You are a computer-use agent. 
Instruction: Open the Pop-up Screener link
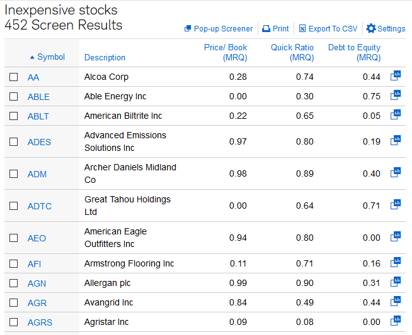[x=223, y=28]
